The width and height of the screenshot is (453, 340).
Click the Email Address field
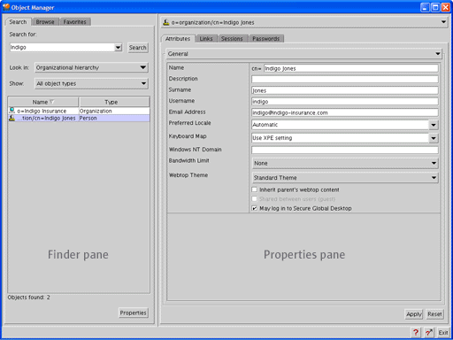(x=345, y=112)
